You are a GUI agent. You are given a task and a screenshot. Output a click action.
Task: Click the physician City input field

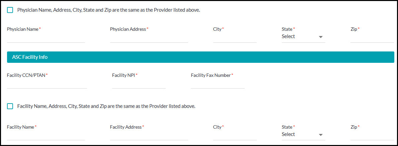[x=235, y=38]
